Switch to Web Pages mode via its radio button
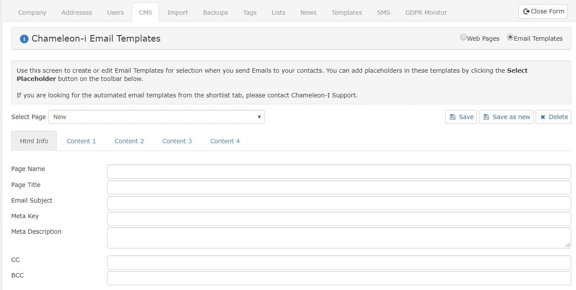Image resolution: width=576 pixels, height=290 pixels. pos(463,38)
